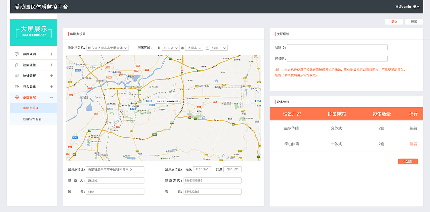Open the district dropdown after 区 label
Image resolution: width=430 pixels, height=212 pixels.
point(219,48)
